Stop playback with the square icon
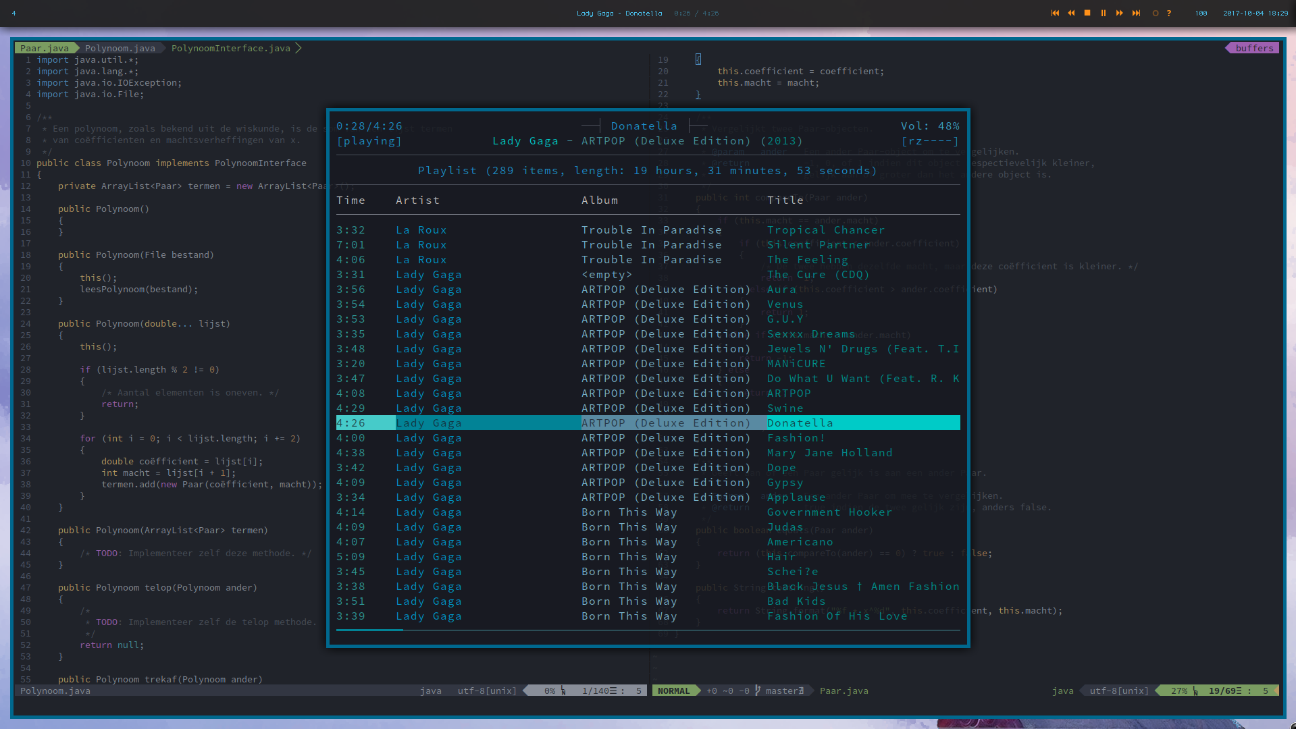This screenshot has height=729, width=1296. click(x=1087, y=13)
